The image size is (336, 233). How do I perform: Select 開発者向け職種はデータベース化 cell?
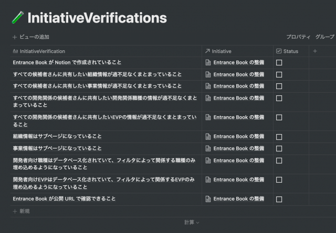point(106,164)
